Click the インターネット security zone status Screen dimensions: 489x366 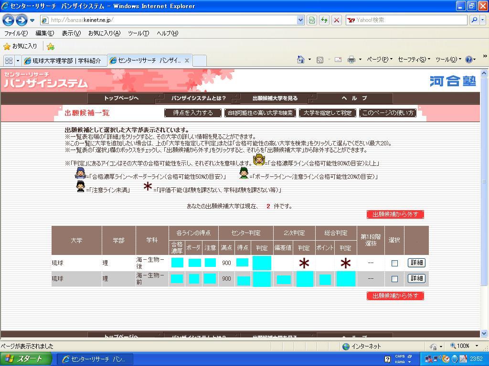(362, 346)
